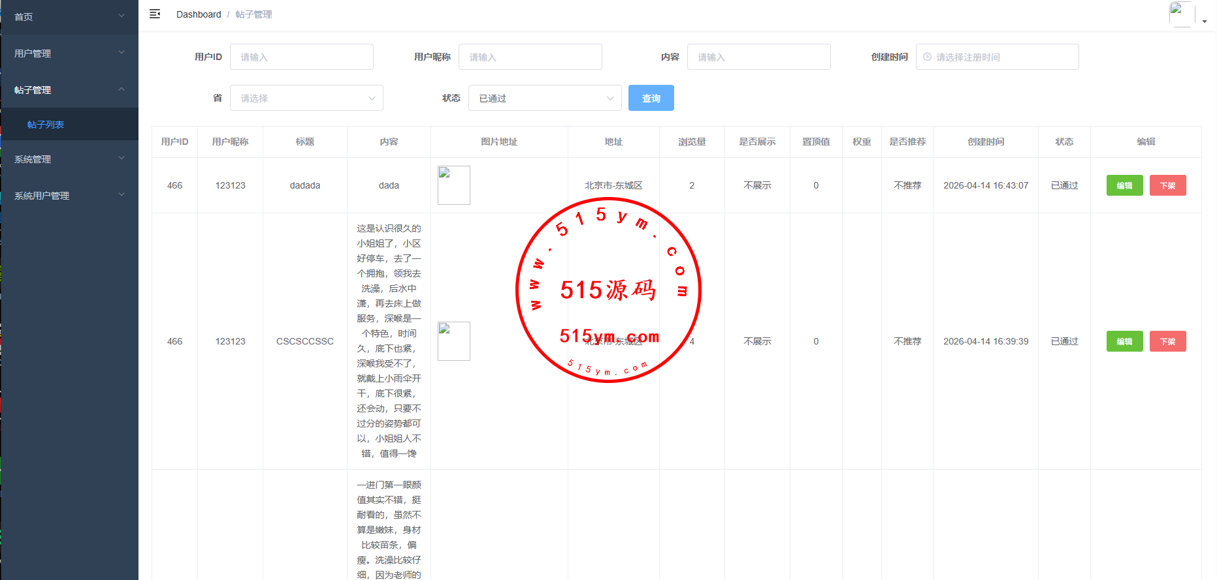Open image thumbnail in the dadada row
1217x580 pixels.
pyautogui.click(x=453, y=185)
